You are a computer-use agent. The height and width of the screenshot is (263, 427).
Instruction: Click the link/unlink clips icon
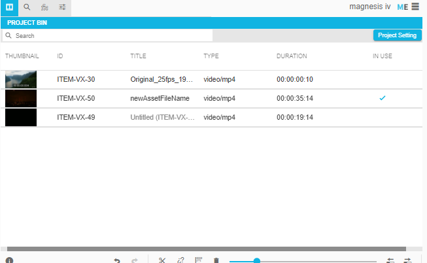pyautogui.click(x=180, y=260)
